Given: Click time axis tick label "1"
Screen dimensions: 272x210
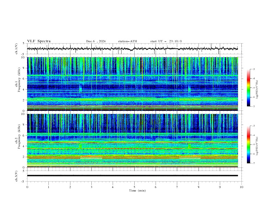Looking at the screenshot, I should [48, 187].
